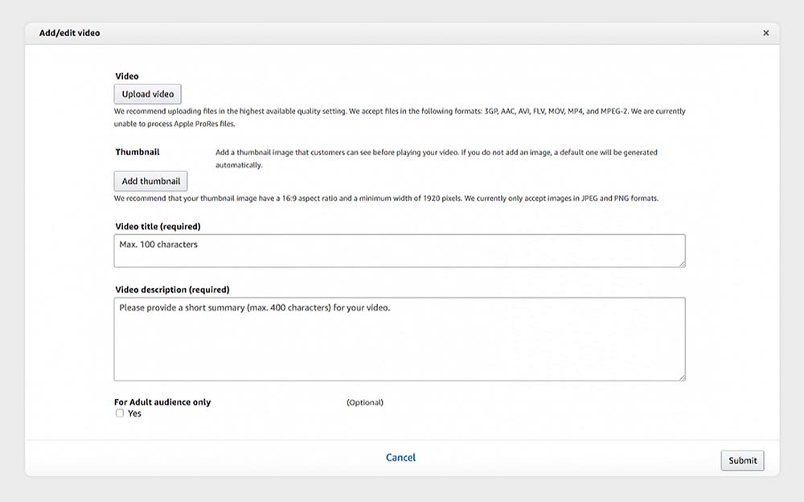The height and width of the screenshot is (502, 804).
Task: Click the 16:9 aspect ratio recommendation text
Action: 386,198
